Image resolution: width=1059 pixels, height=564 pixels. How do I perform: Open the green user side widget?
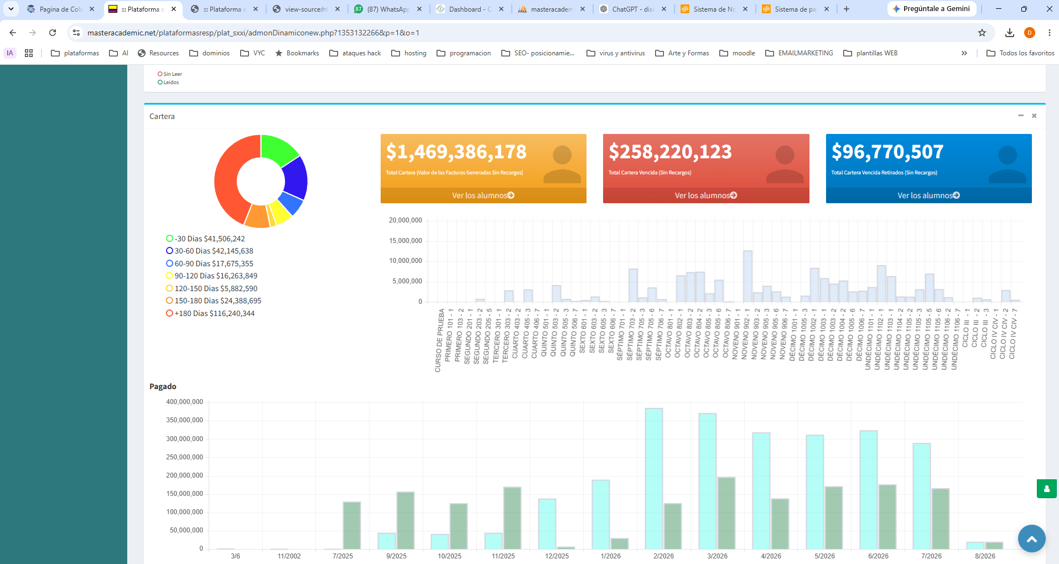pos(1047,489)
